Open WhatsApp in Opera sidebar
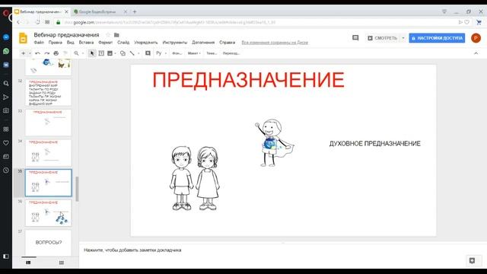This screenshot has width=487, height=274. [x=6, y=51]
